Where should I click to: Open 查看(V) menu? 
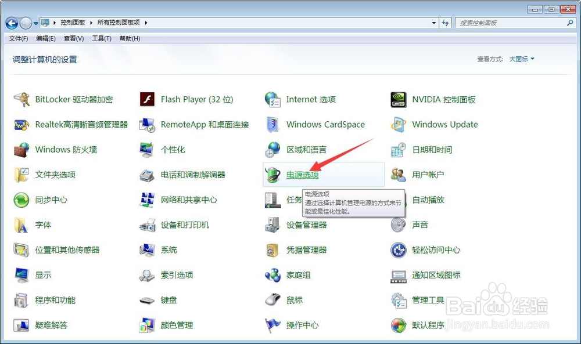click(x=74, y=38)
